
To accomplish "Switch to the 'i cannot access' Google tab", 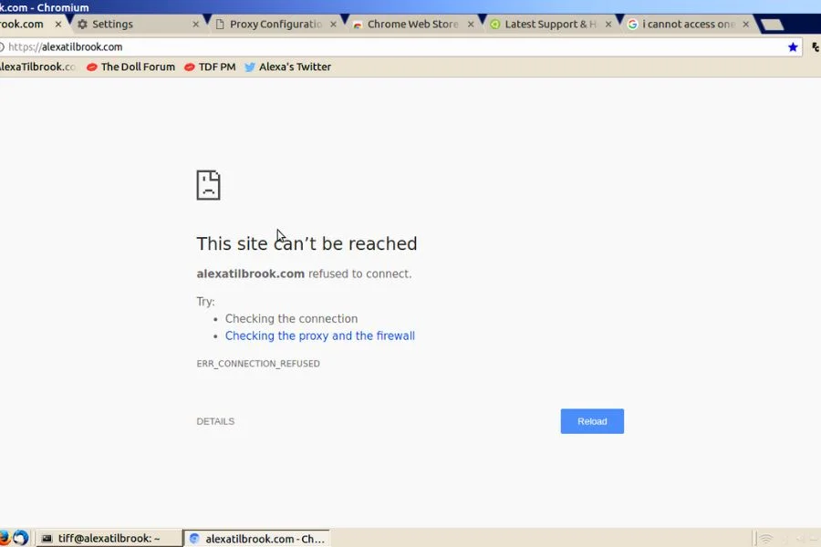I will pos(687,25).
